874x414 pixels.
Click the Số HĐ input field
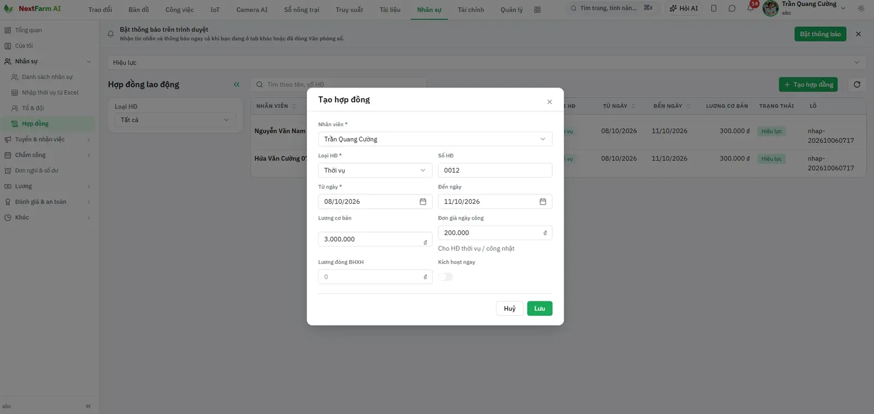pyautogui.click(x=495, y=170)
